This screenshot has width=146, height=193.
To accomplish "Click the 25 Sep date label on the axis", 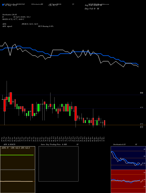I will [2, 139].
